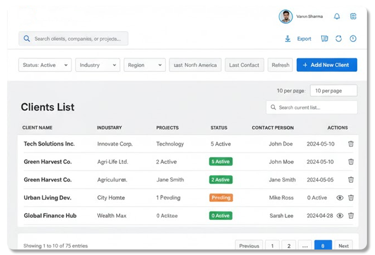Viewport: 375px width, 255px height.
Task: Go to page 2 in pagination
Action: 289,246
